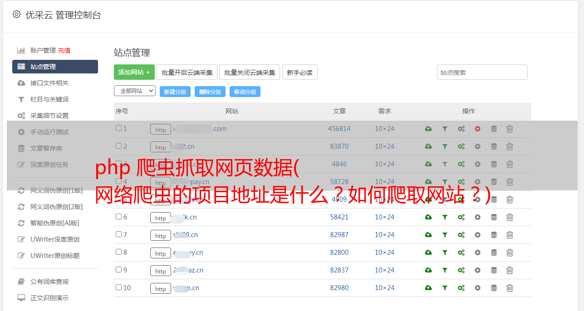Image resolution: width=584 pixels, height=311 pixels.
Task: Click the http button in row 10
Action: pyautogui.click(x=161, y=289)
